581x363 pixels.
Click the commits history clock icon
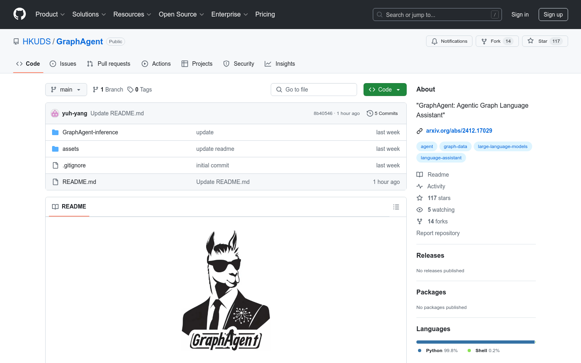[x=370, y=113]
